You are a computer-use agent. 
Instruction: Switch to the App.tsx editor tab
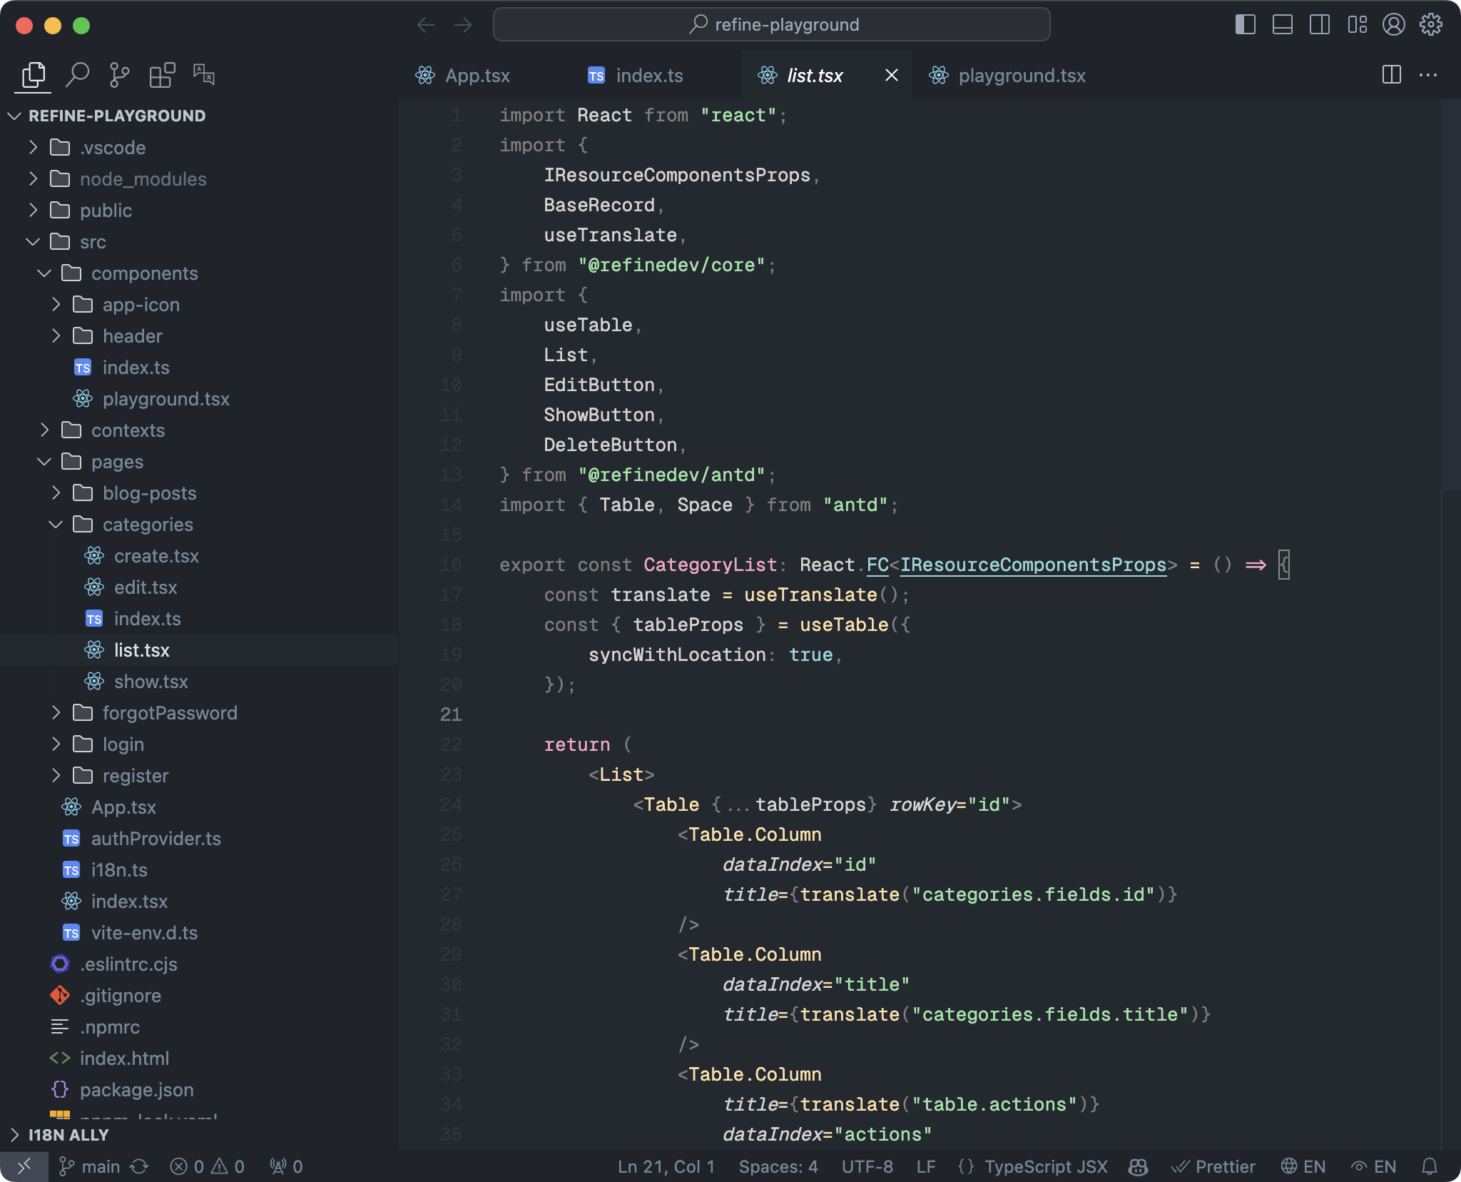(477, 76)
